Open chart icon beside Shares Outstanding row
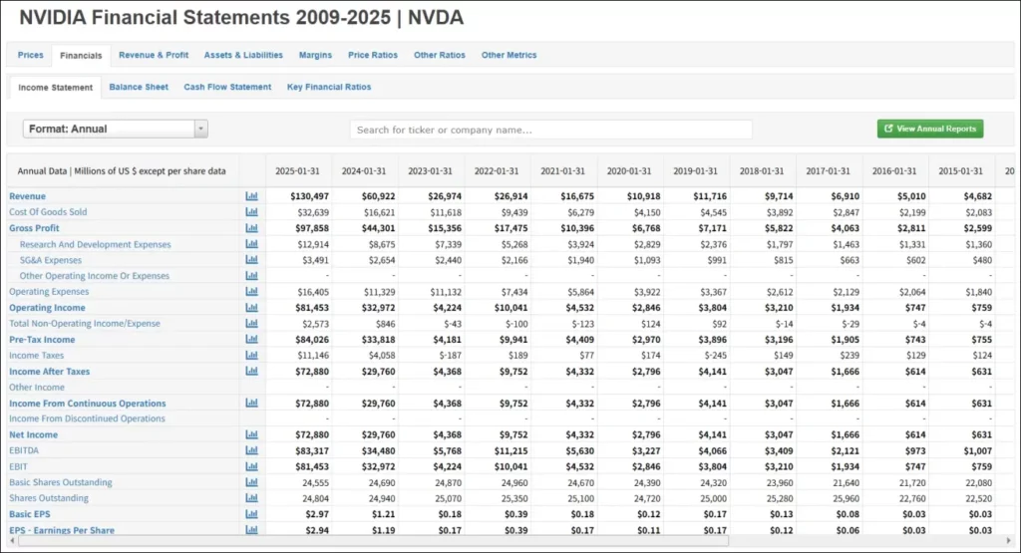 tap(251, 498)
